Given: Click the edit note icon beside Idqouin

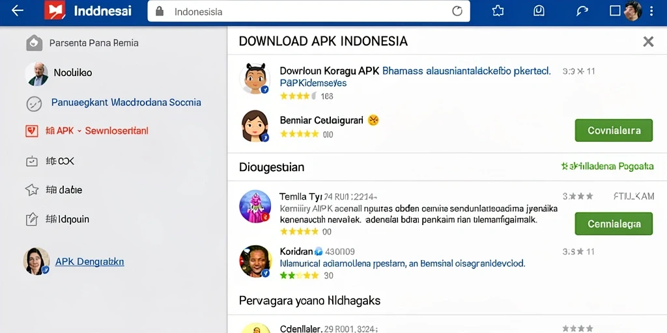Looking at the screenshot, I should coord(32,219).
